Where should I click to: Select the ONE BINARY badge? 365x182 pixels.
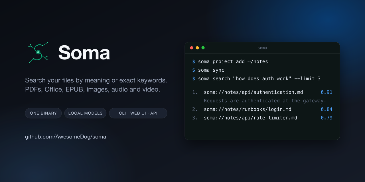(43, 113)
